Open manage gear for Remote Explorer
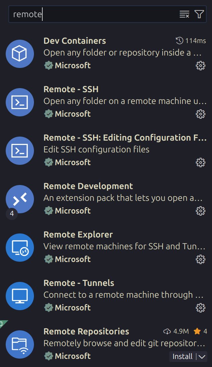 coord(201,260)
